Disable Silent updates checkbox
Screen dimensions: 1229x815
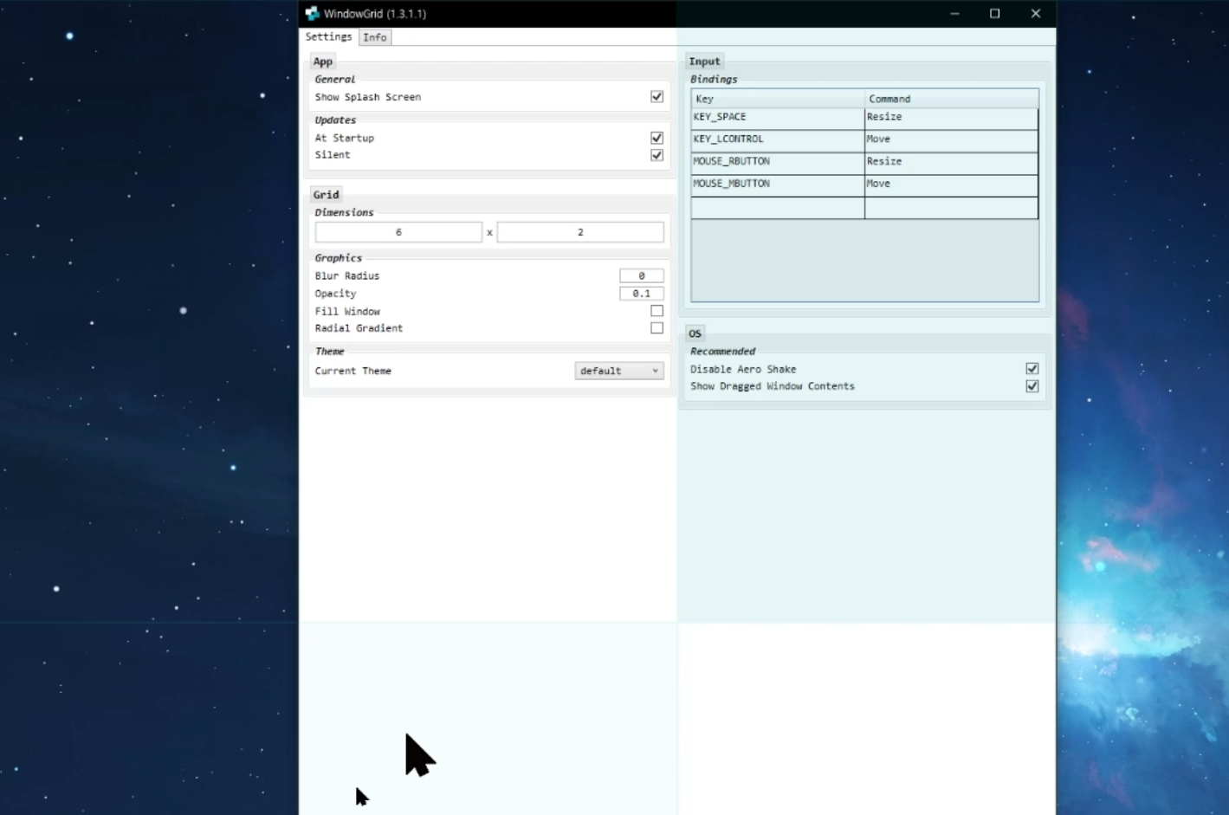pyautogui.click(x=657, y=155)
